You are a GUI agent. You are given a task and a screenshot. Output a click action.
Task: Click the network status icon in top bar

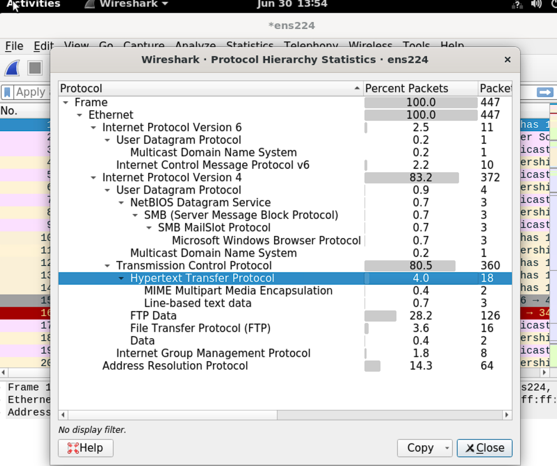pyautogui.click(x=517, y=5)
